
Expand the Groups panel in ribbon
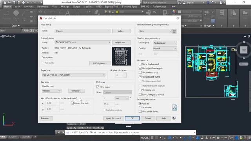[209, 25]
